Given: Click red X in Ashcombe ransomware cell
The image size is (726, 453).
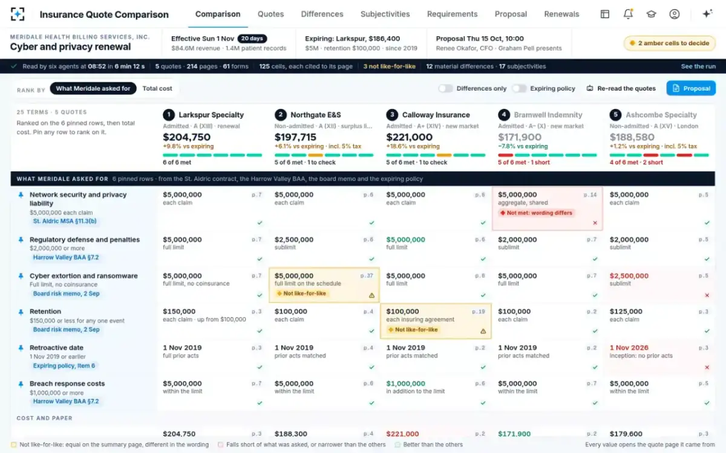Looking at the screenshot, I should point(707,295).
